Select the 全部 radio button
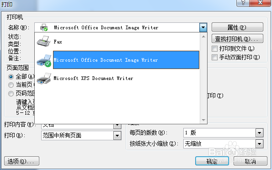This screenshot has height=170, width=272. point(11,76)
